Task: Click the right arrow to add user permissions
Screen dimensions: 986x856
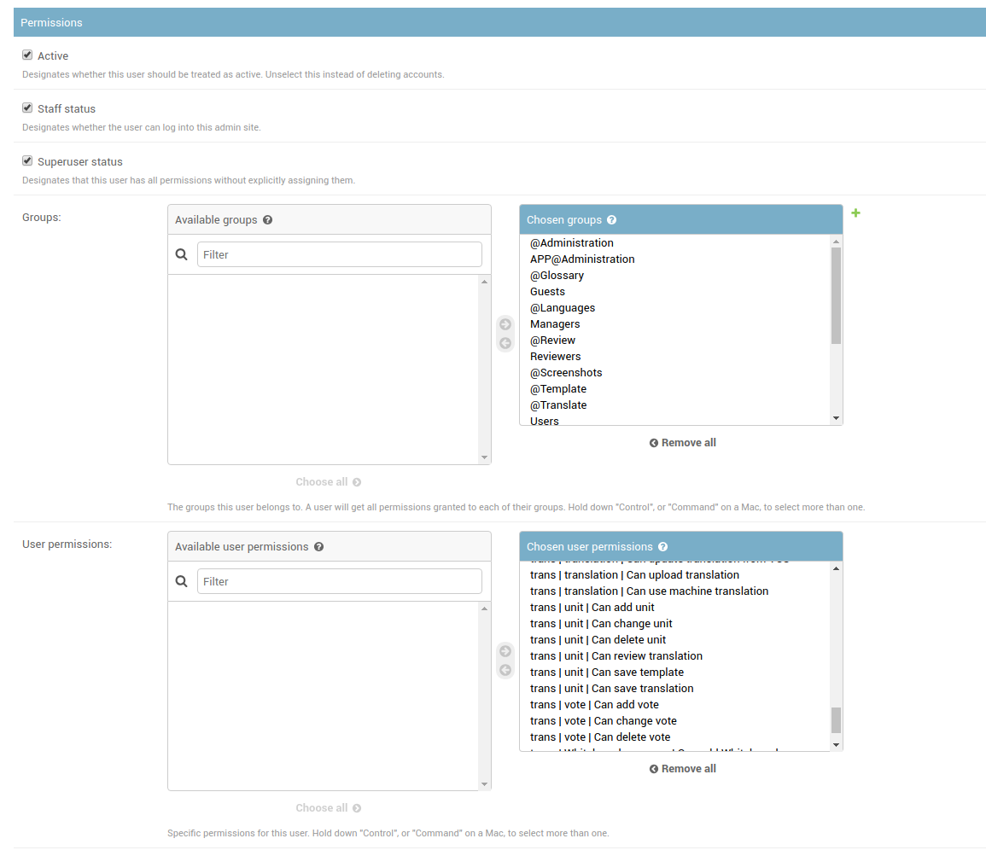Action: 505,650
